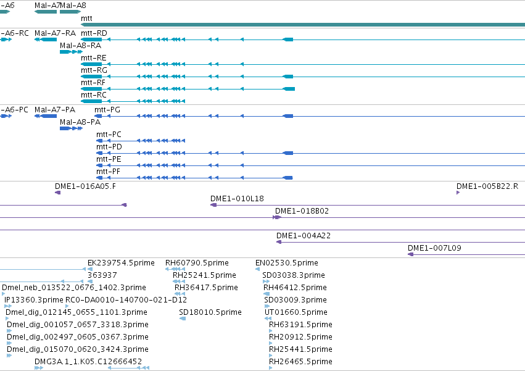Click the DME1-010L18 clone label

pyautogui.click(x=237, y=199)
